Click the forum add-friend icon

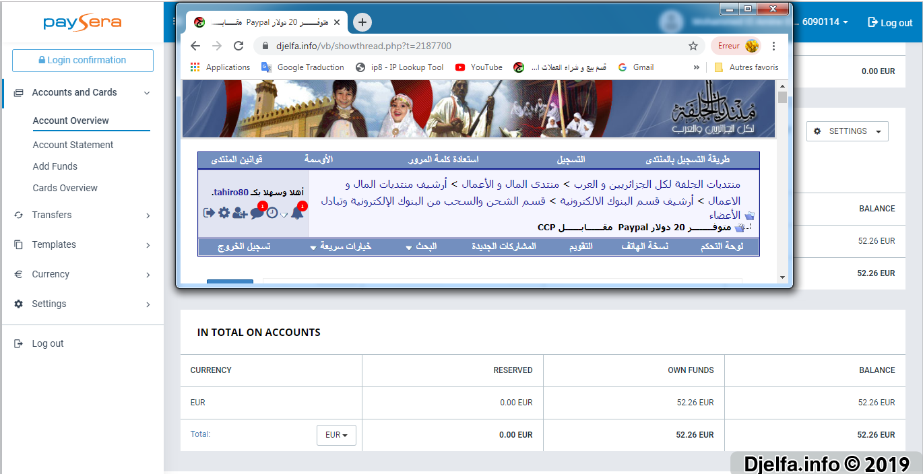(240, 213)
